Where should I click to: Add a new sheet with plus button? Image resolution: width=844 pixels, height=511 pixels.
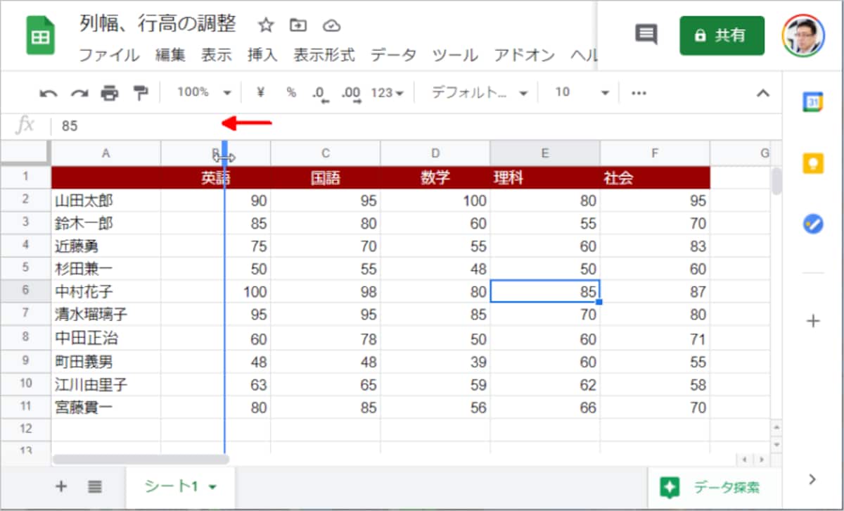61,486
